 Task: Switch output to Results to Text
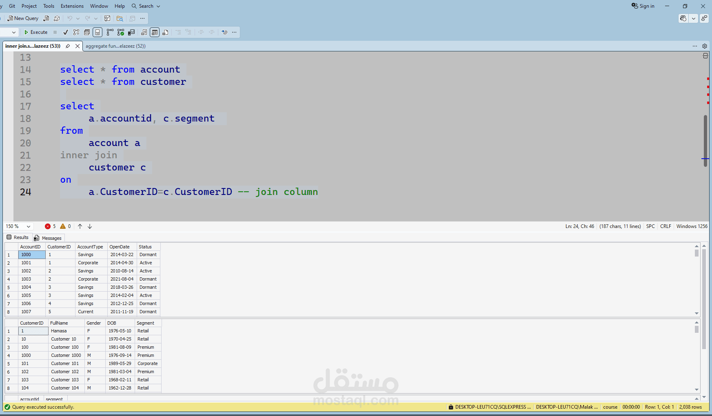point(144,32)
